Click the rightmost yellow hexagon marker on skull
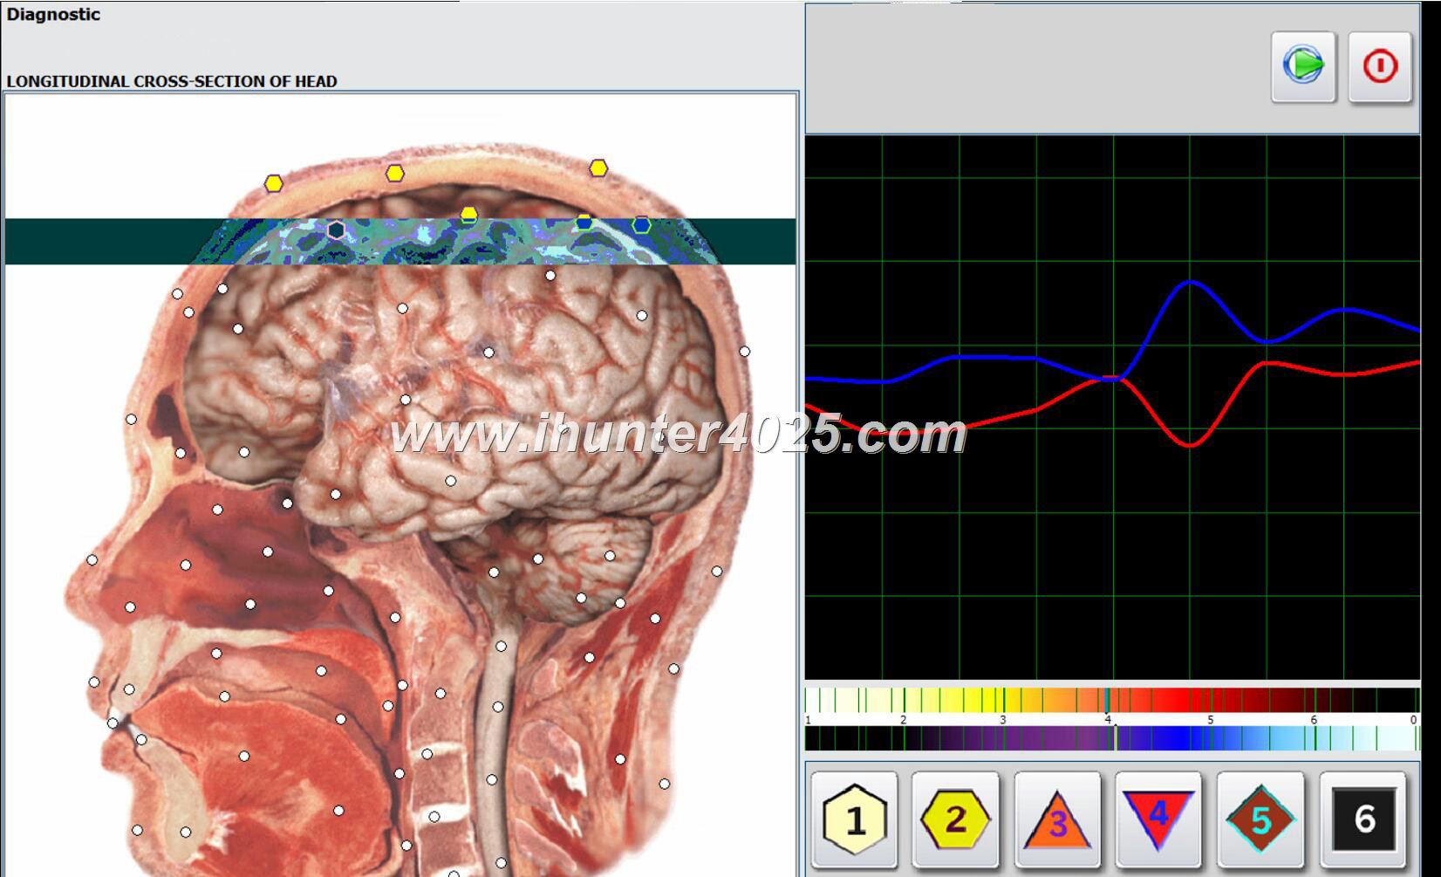The image size is (1441, 877). tap(598, 168)
